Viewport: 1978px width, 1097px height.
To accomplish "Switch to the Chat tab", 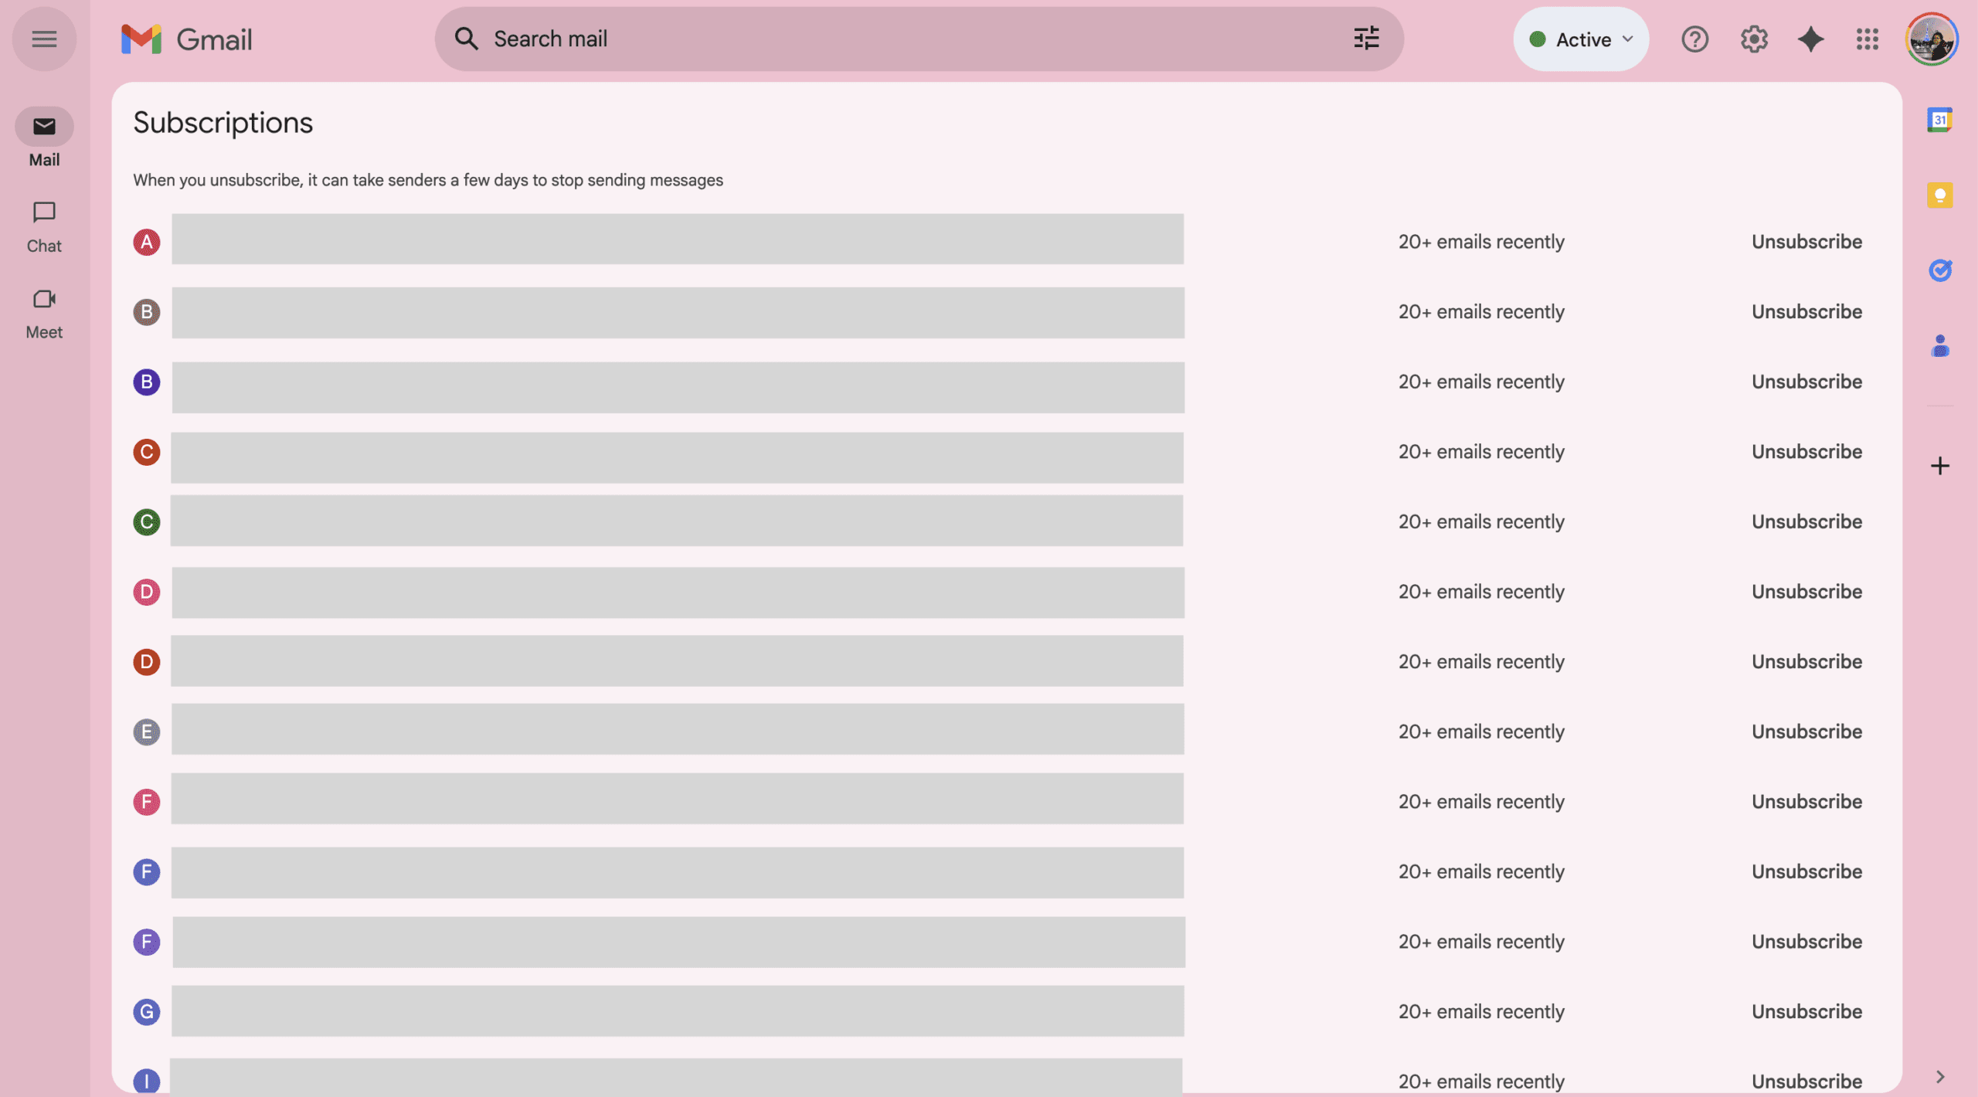I will coord(44,226).
